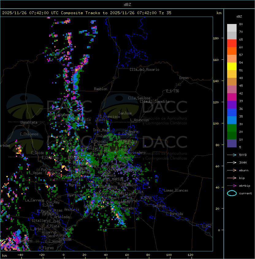
Task: Click the pink bip arrow legend icon
Action: tap(232, 178)
